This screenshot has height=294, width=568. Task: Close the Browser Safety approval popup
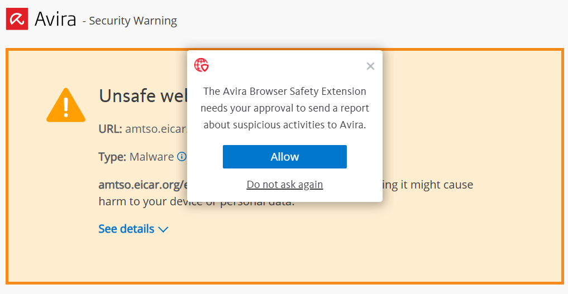click(370, 66)
